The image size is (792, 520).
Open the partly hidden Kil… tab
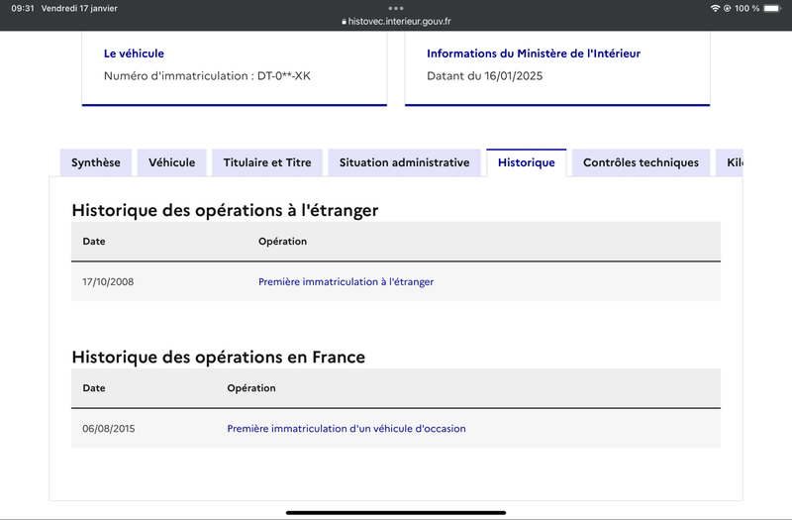point(730,162)
